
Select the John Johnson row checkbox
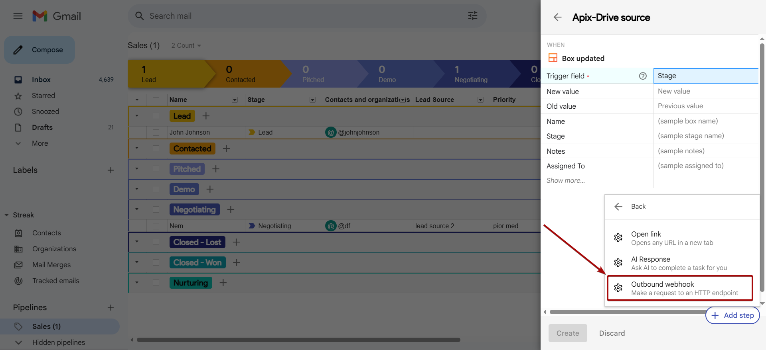tap(156, 133)
